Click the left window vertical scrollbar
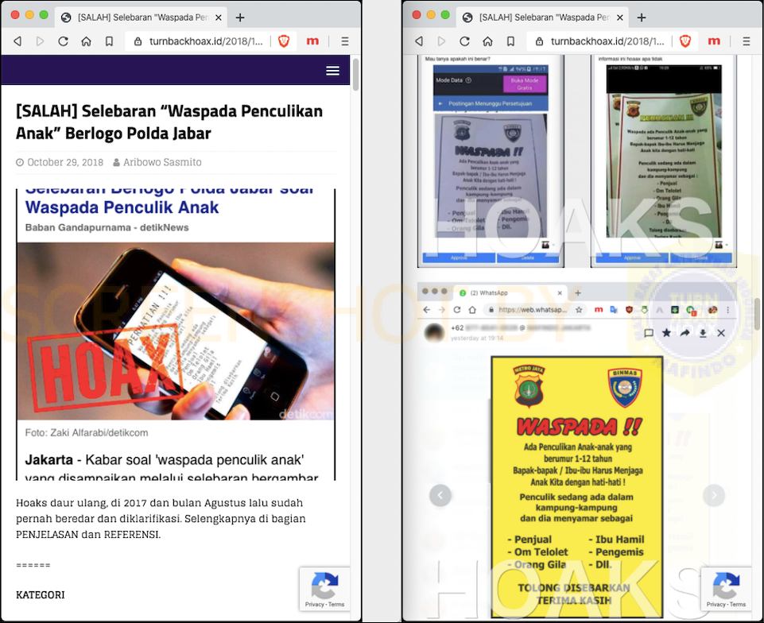Image resolution: width=764 pixels, height=623 pixels. point(355,75)
